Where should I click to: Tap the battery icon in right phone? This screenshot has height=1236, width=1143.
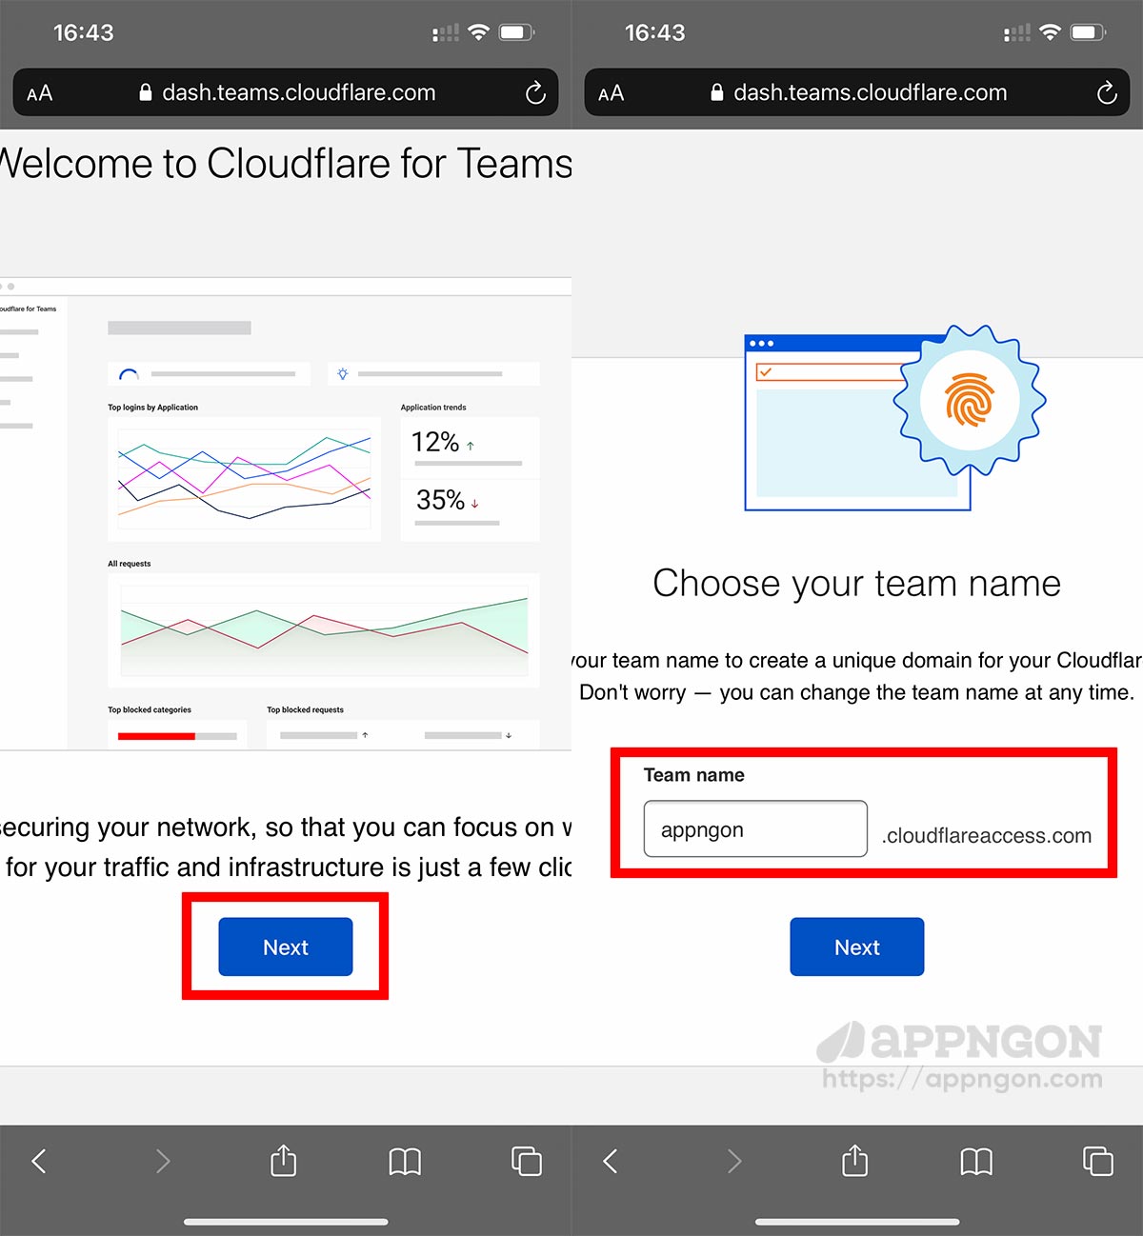point(1089,32)
